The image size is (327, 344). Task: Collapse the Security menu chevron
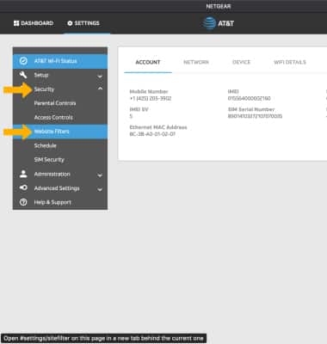click(x=100, y=89)
